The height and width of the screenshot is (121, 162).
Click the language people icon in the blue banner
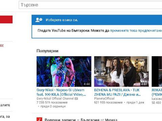pyautogui.click(x=39, y=20)
